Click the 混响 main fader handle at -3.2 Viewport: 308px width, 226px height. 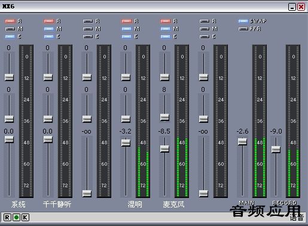[126, 143]
